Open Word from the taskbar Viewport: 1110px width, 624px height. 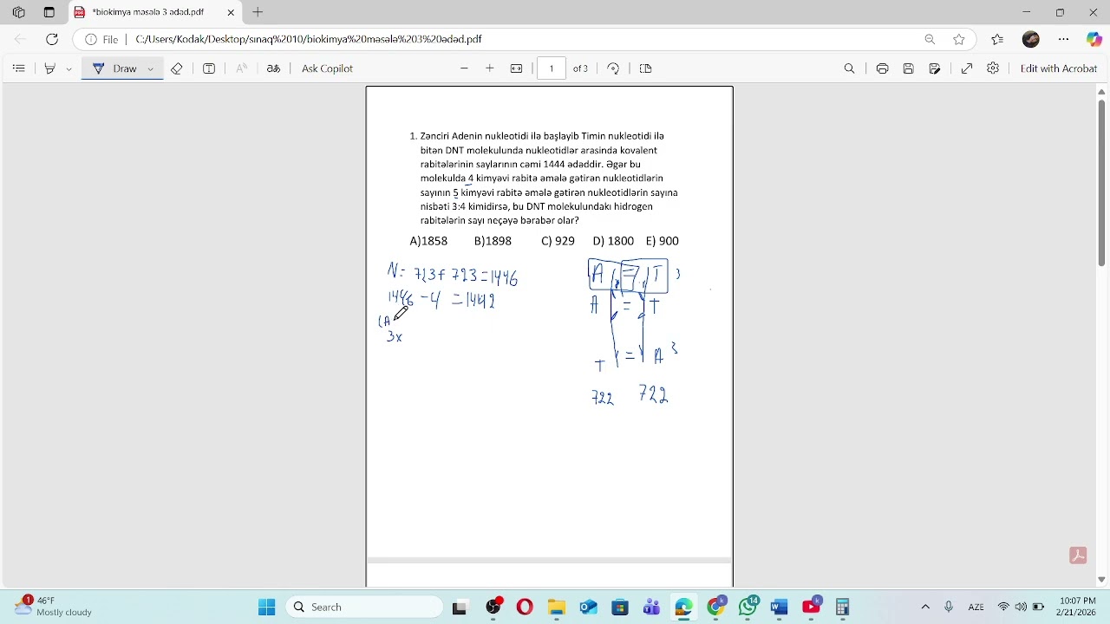click(x=779, y=607)
